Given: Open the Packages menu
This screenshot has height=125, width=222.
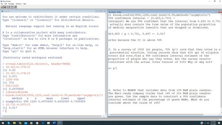Looking at the screenshot, I should [x=11, y=4].
